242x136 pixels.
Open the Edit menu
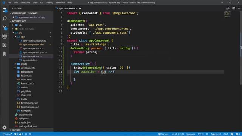(x=16, y=3)
